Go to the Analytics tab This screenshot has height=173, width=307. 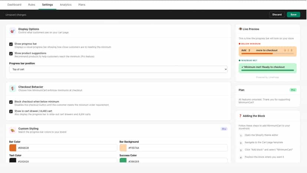(66, 5)
